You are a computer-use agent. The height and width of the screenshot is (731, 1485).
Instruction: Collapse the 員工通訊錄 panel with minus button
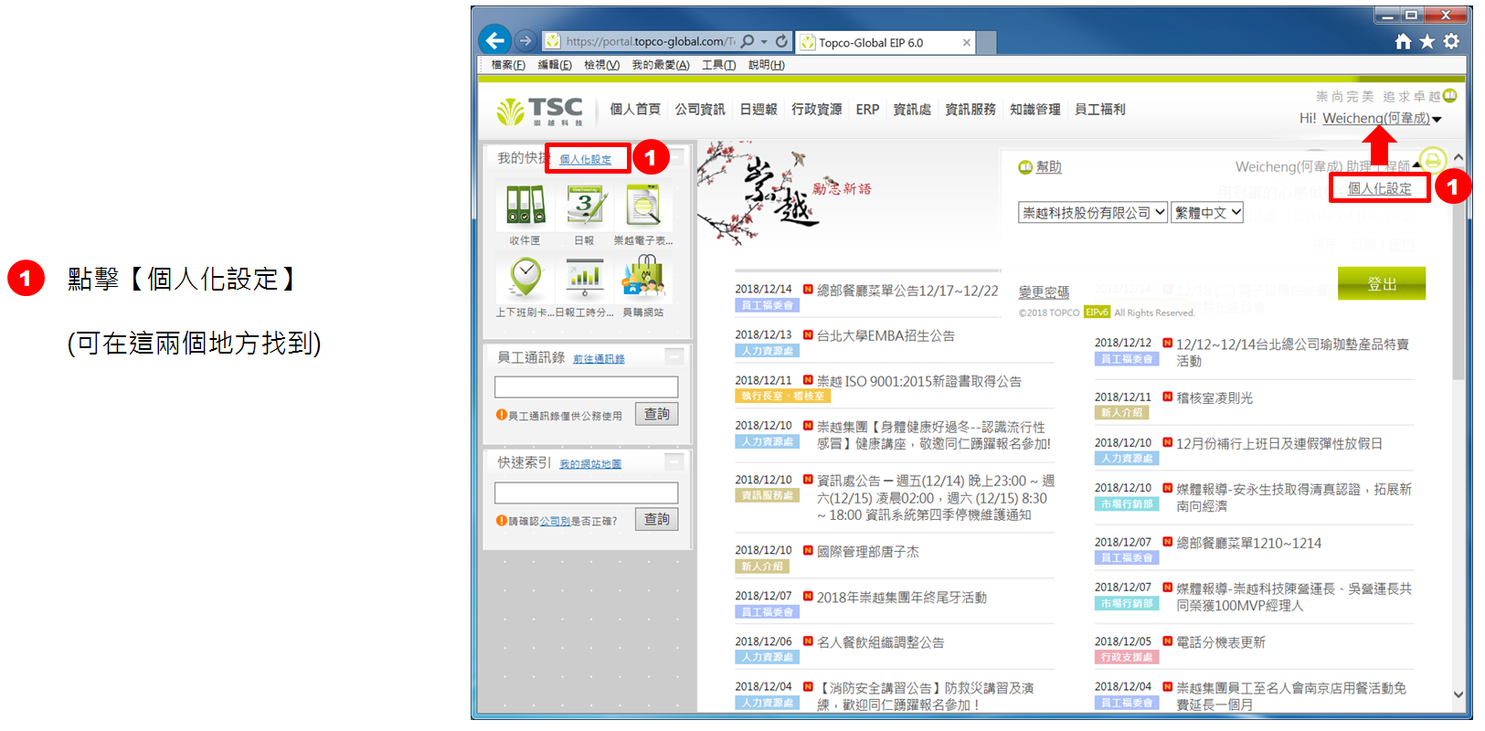[674, 356]
